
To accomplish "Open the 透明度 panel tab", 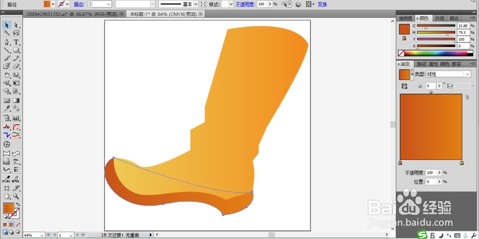I will click(405, 18).
